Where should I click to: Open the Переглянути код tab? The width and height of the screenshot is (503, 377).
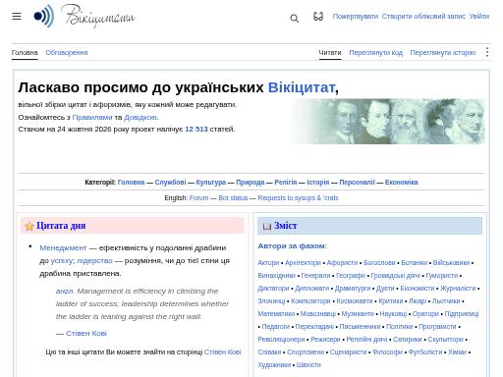pyautogui.click(x=375, y=53)
